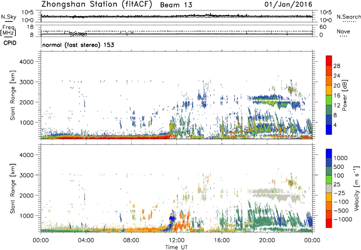Screen dimensions: 361x250
Task: Click the "-100" velocity colorbar label
Action: [341, 202]
